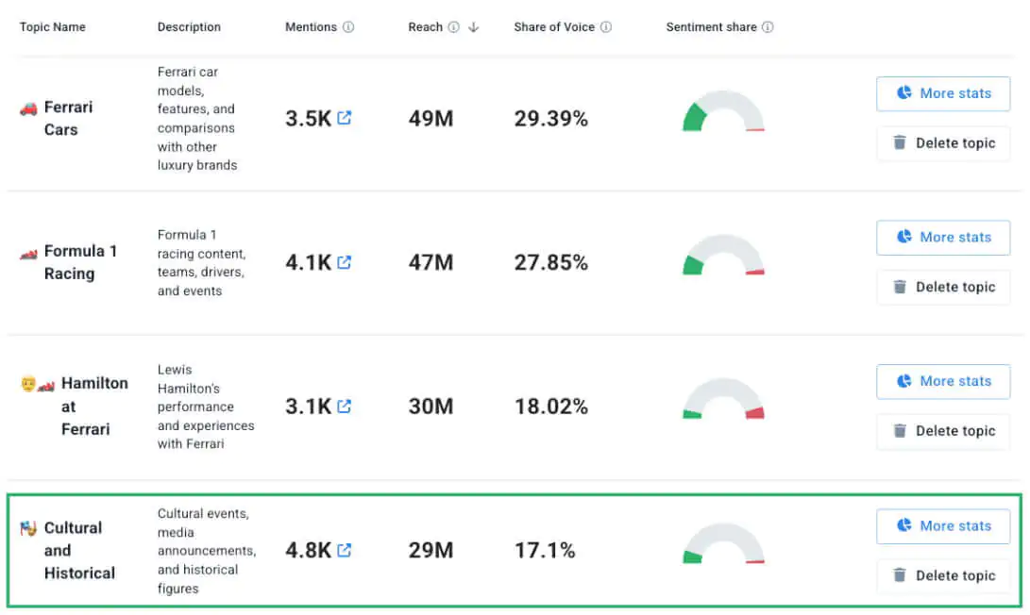Screen dimensions: 1030x615
Task: Click the theater masks emoji for Cultural and Historical
Action: (28, 528)
